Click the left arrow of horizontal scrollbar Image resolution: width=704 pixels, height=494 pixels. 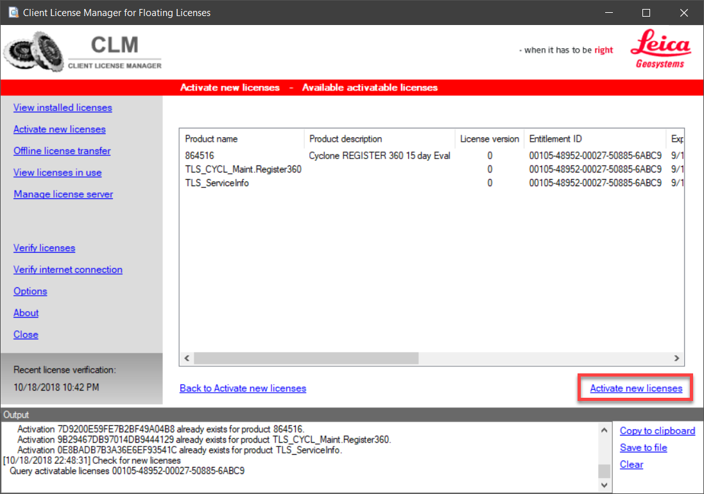point(187,358)
